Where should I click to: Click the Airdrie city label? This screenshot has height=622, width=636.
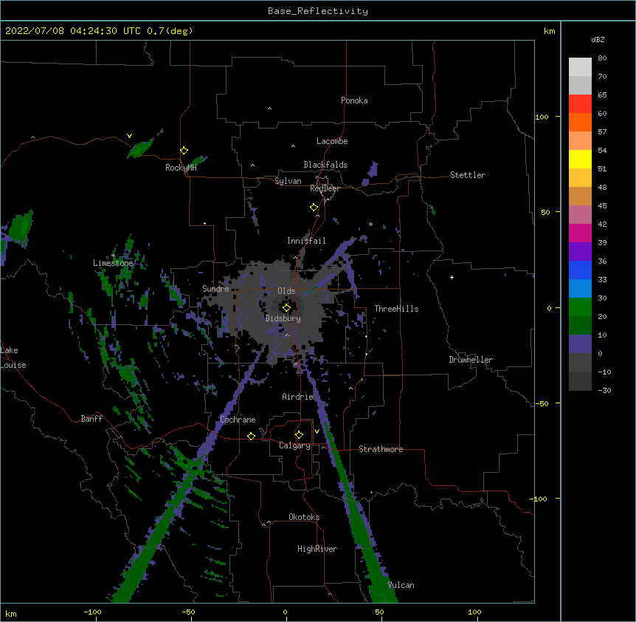(298, 397)
